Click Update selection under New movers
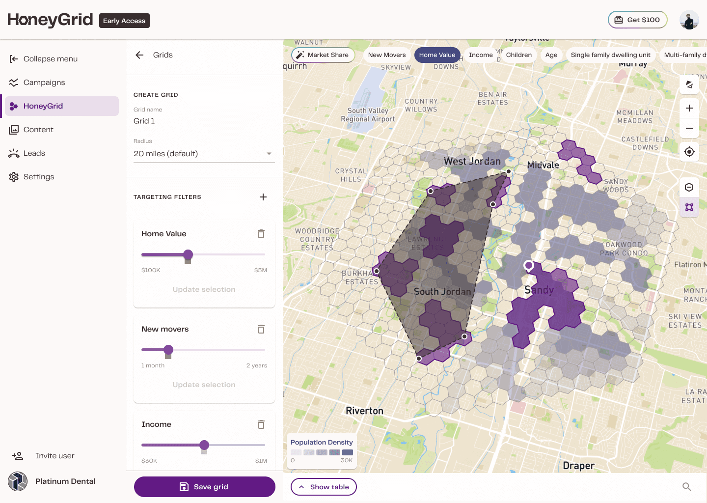The width and height of the screenshot is (707, 503). [204, 385]
